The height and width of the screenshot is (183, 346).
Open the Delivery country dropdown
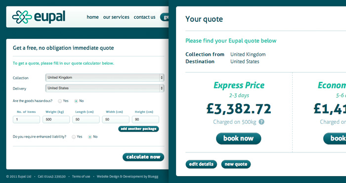click(105, 88)
